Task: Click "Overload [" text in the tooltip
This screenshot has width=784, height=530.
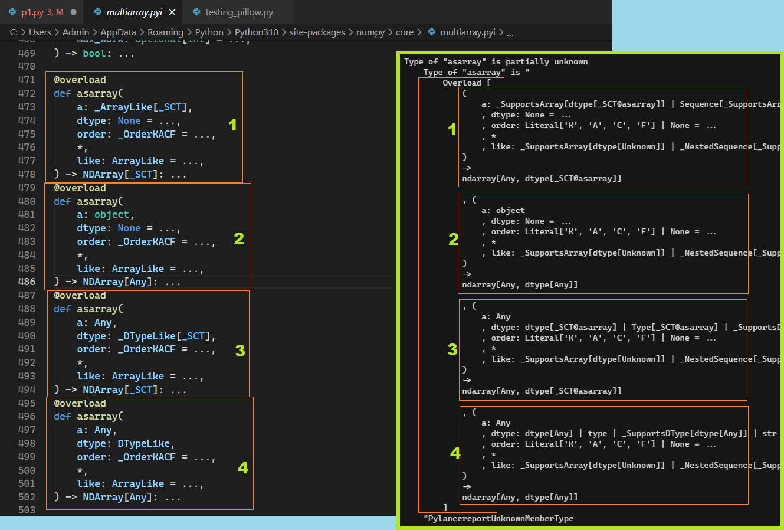Action: tap(467, 83)
